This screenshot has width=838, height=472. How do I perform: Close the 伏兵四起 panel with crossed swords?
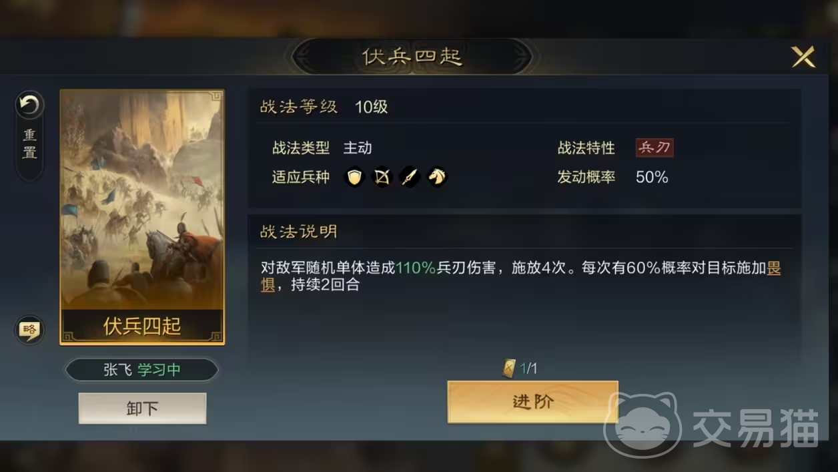[x=803, y=57]
